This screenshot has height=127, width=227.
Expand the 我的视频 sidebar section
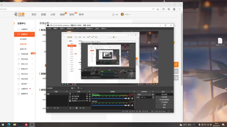(32, 79)
